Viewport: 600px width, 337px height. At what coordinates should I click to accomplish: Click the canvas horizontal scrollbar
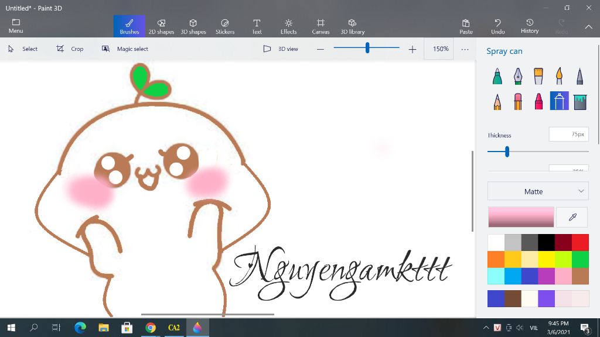207,314
